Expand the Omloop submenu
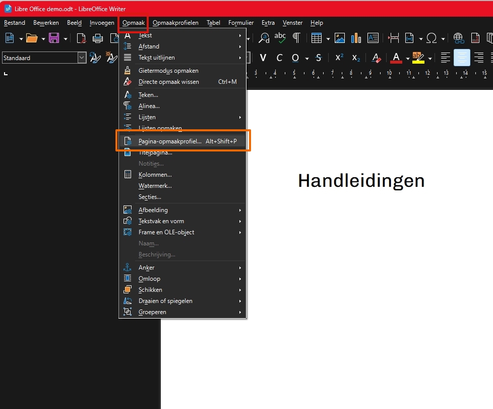Viewport: 493px width, 409px height. pos(182,279)
